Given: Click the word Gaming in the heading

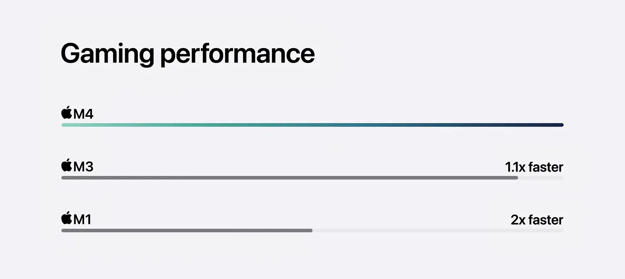Looking at the screenshot, I should pyautogui.click(x=107, y=54).
